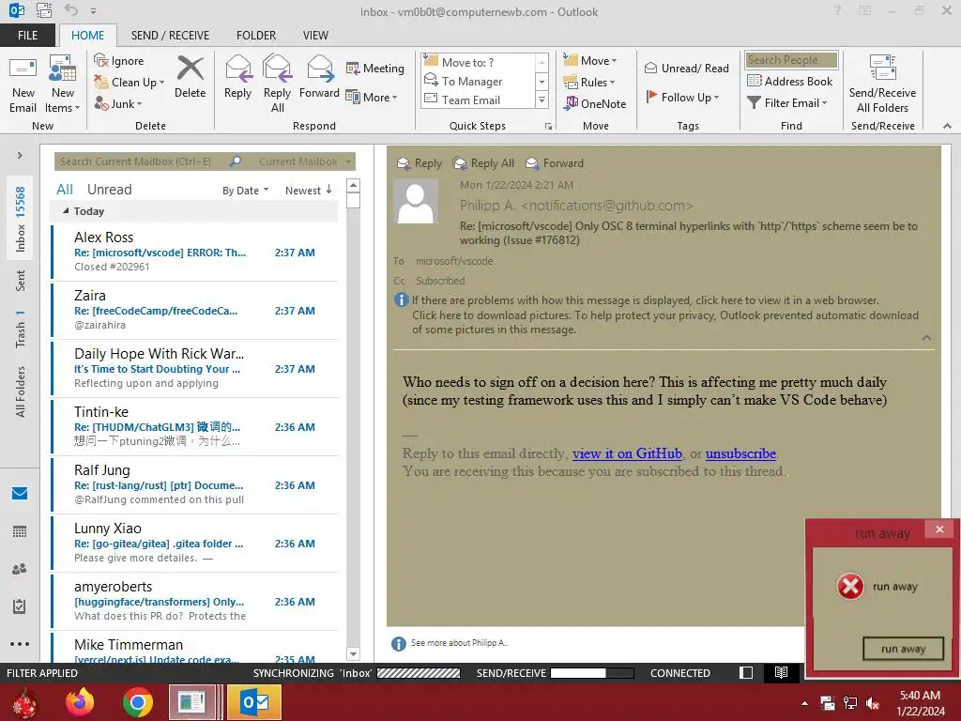Open the Tasks navigation icon

coord(20,606)
